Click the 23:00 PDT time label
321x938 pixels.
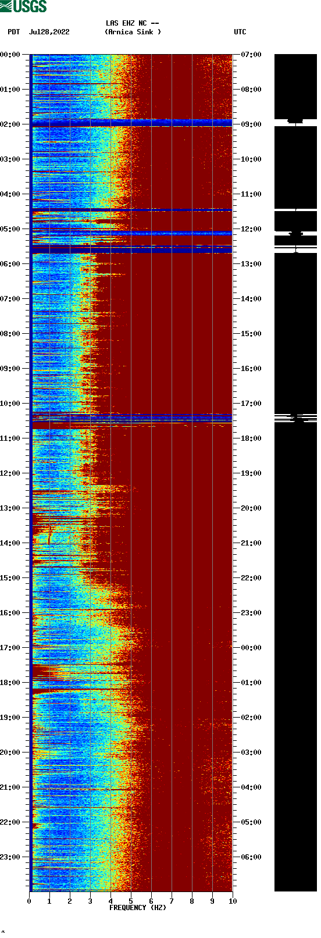(10, 857)
